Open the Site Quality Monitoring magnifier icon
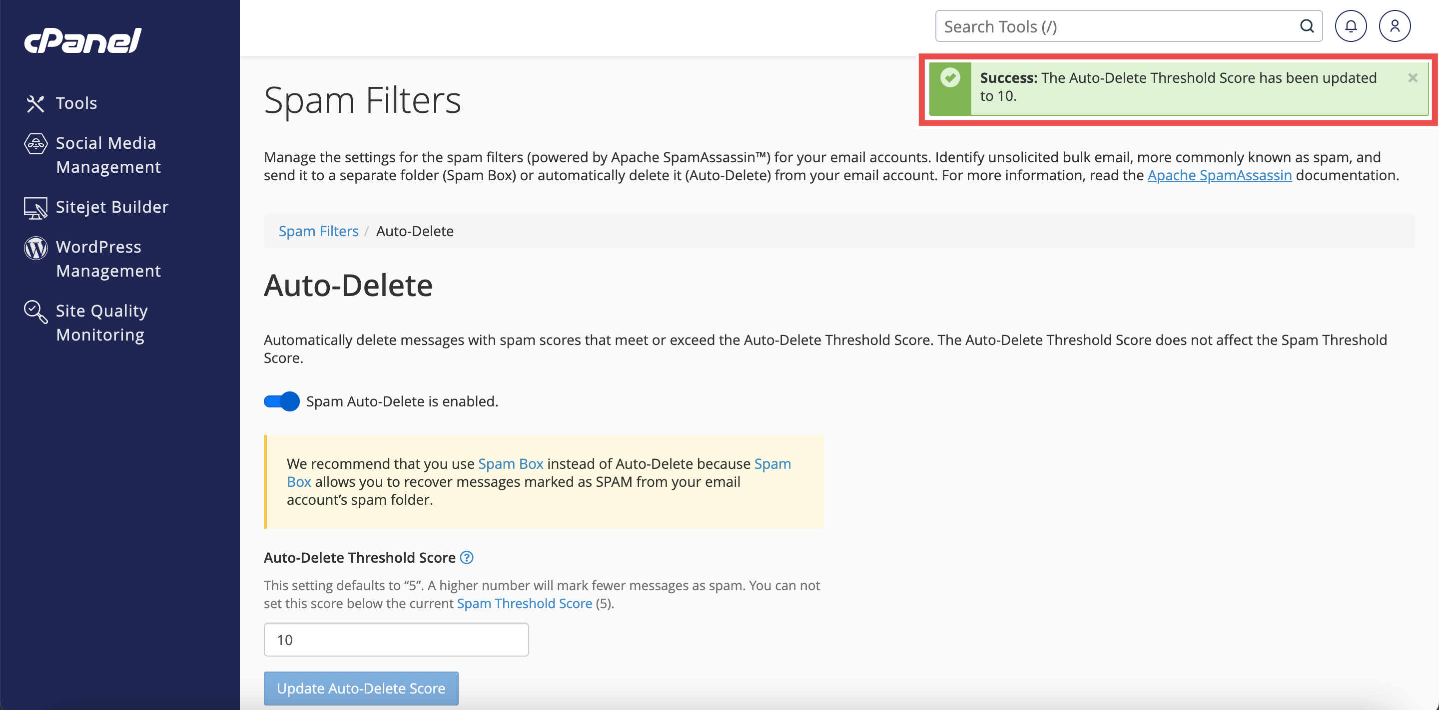 point(35,312)
